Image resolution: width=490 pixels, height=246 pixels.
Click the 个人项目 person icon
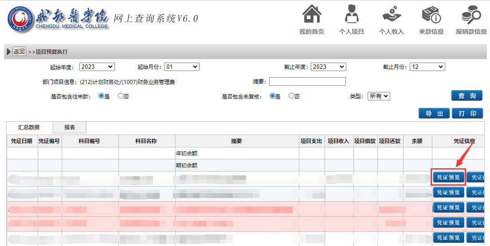[x=351, y=14]
